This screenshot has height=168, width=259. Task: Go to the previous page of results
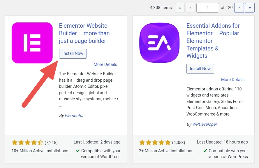click(191, 8)
